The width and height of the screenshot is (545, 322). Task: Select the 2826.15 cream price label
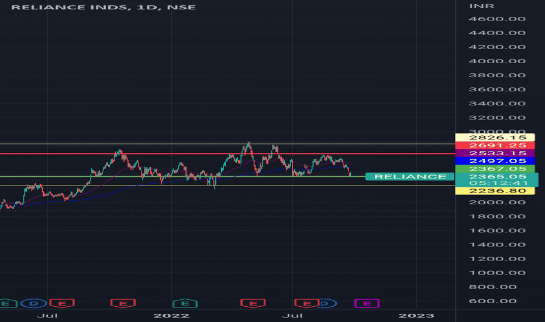pyautogui.click(x=495, y=138)
